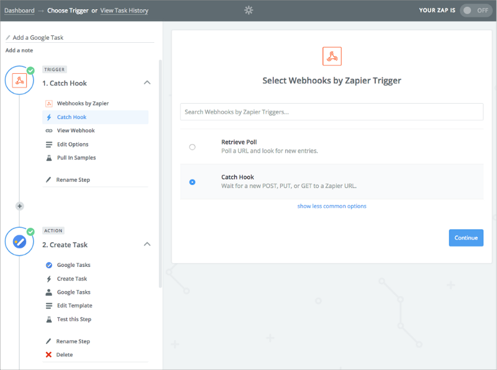
Task: Click the 'Retrieve Poll' option title
Action: point(239,142)
